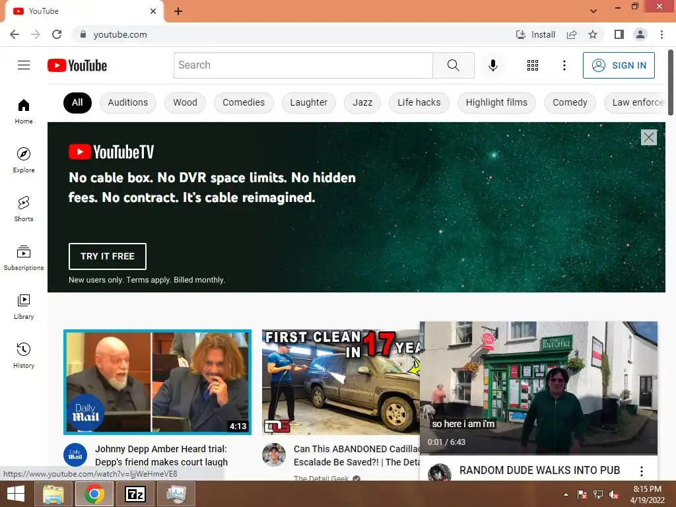Select the Highlight films chip

496,102
